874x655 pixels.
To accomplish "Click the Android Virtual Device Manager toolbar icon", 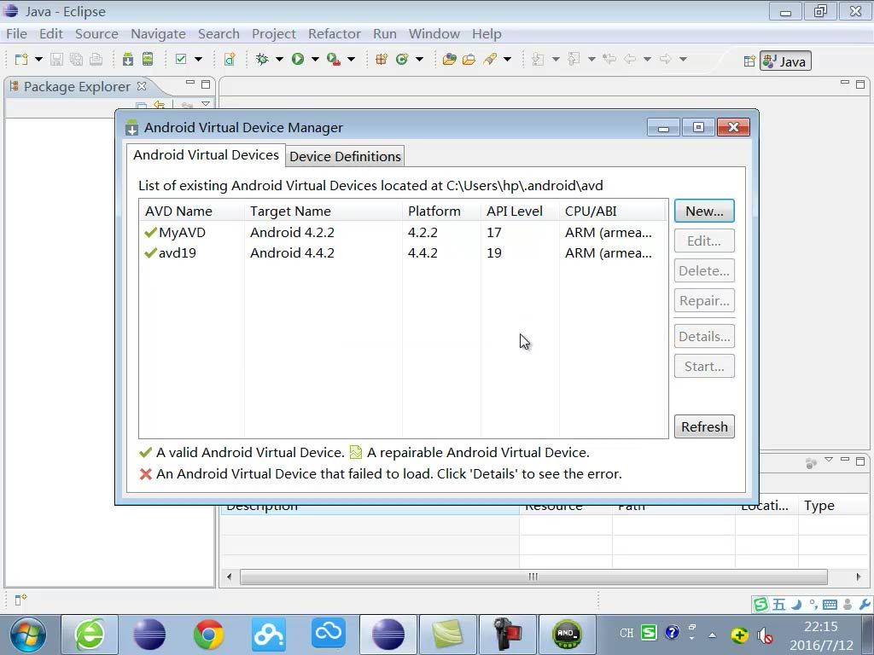I will (148, 59).
